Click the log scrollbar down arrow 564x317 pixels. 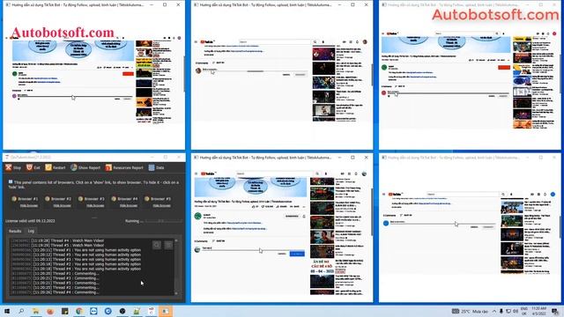[x=176, y=293]
